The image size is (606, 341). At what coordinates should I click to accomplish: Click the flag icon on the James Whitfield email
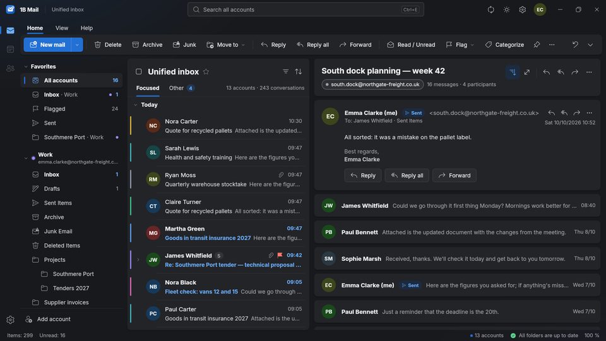[x=280, y=255]
